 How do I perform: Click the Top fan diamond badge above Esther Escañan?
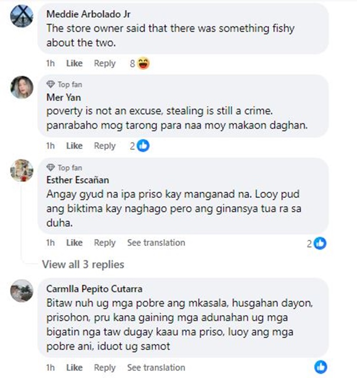pyautogui.click(x=50, y=168)
